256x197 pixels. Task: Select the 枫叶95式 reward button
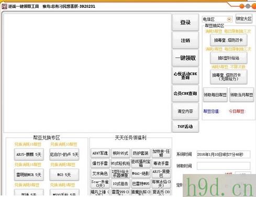tap(120, 153)
